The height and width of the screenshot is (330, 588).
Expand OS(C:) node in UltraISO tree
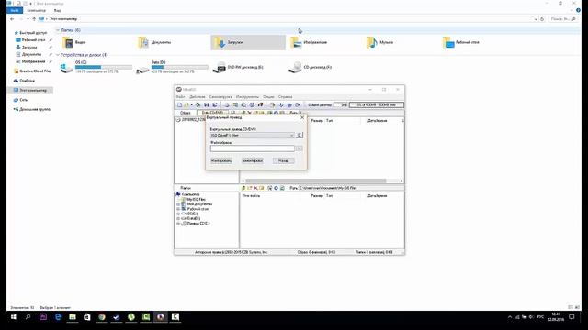[x=178, y=214]
